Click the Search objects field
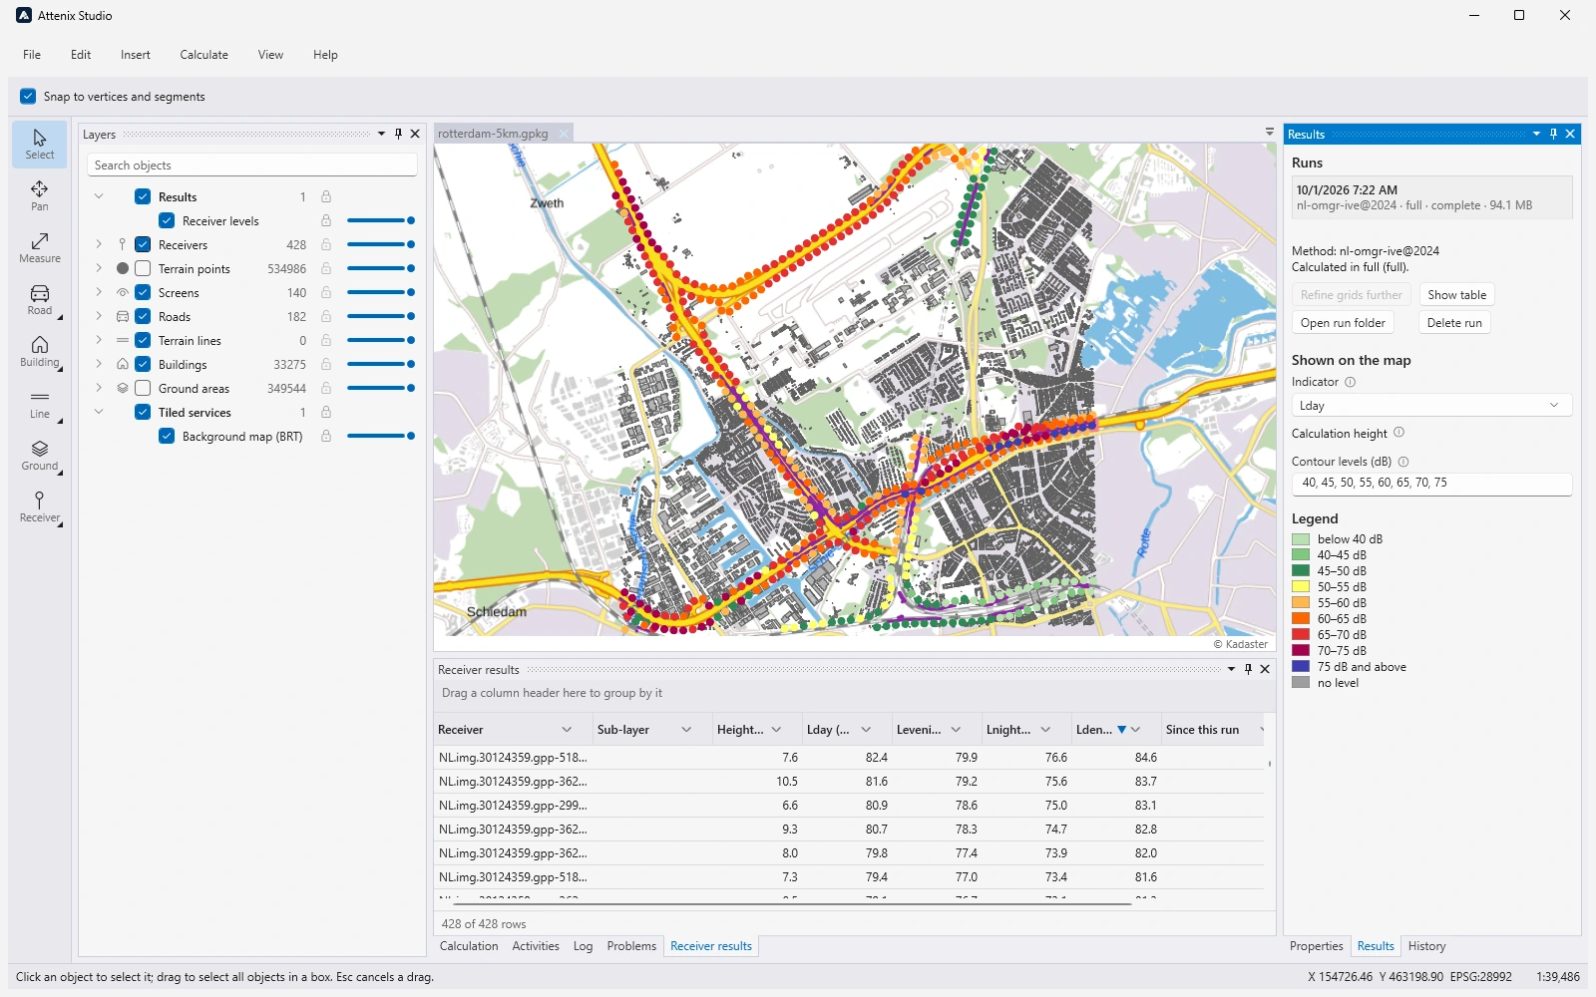This screenshot has width=1596, height=997. click(251, 165)
